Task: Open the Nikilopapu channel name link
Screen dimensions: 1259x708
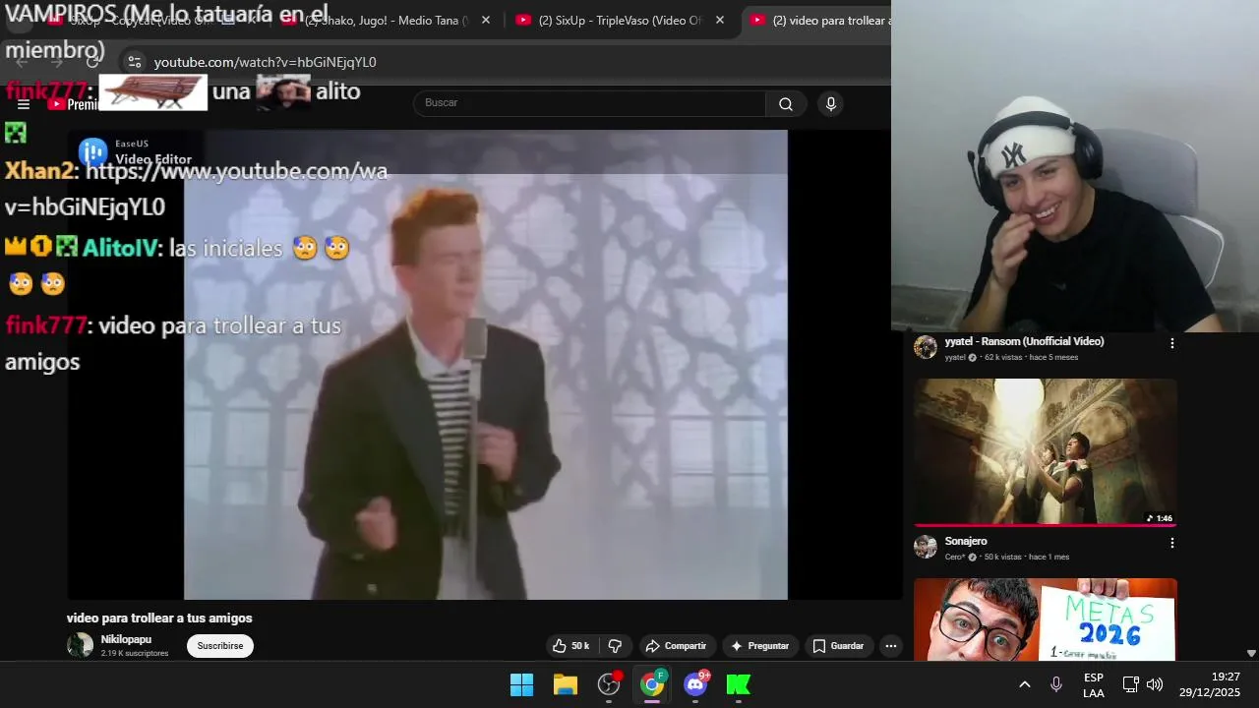Action: (126, 639)
